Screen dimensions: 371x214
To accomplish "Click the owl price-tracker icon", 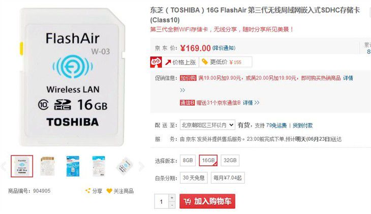I will click(x=156, y=62).
